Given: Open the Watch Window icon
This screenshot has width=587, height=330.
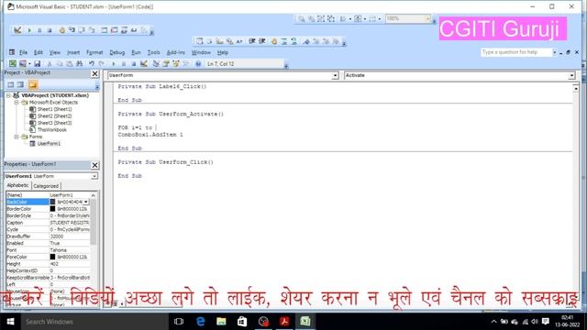Looking at the screenshot, I should 124,30.
